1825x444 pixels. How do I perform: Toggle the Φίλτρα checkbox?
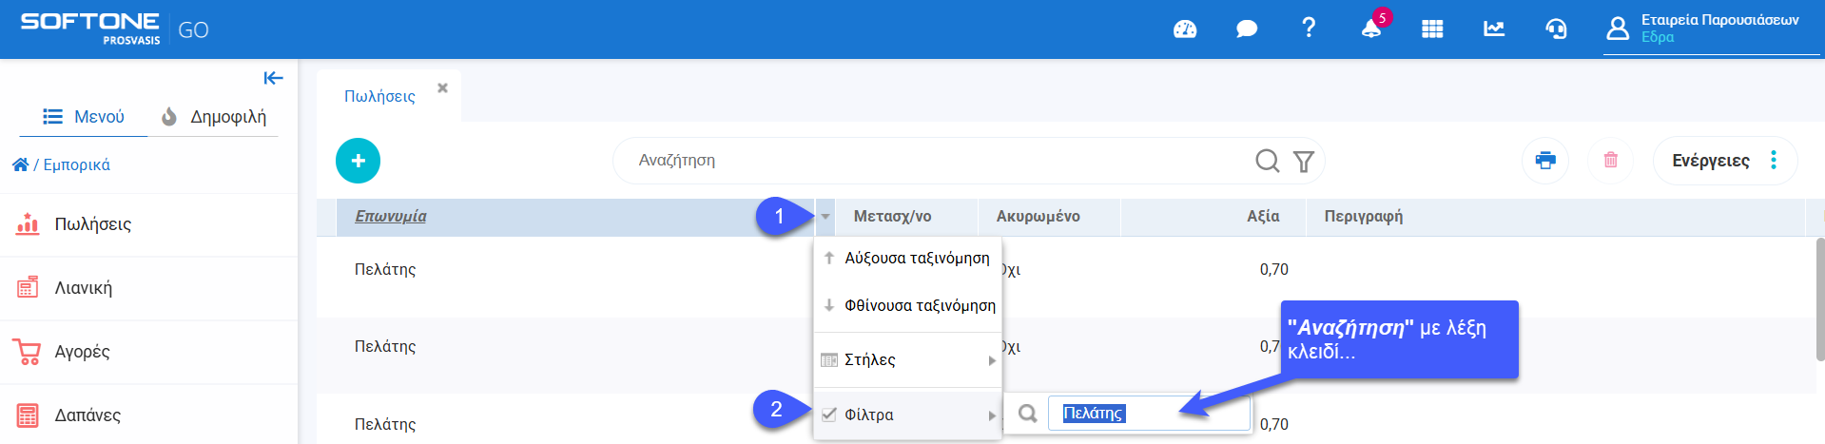pyautogui.click(x=829, y=415)
